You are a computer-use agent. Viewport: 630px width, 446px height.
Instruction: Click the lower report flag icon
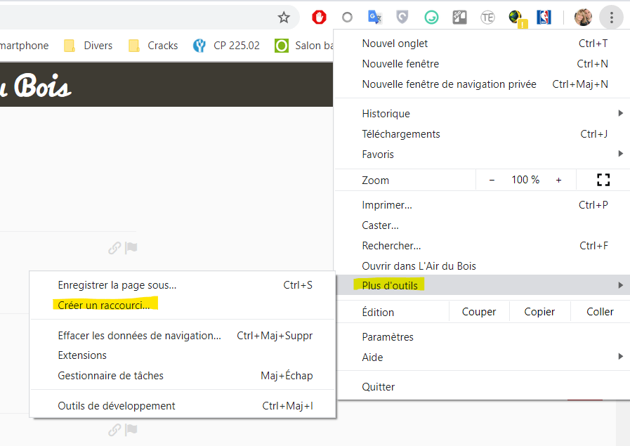point(131,430)
